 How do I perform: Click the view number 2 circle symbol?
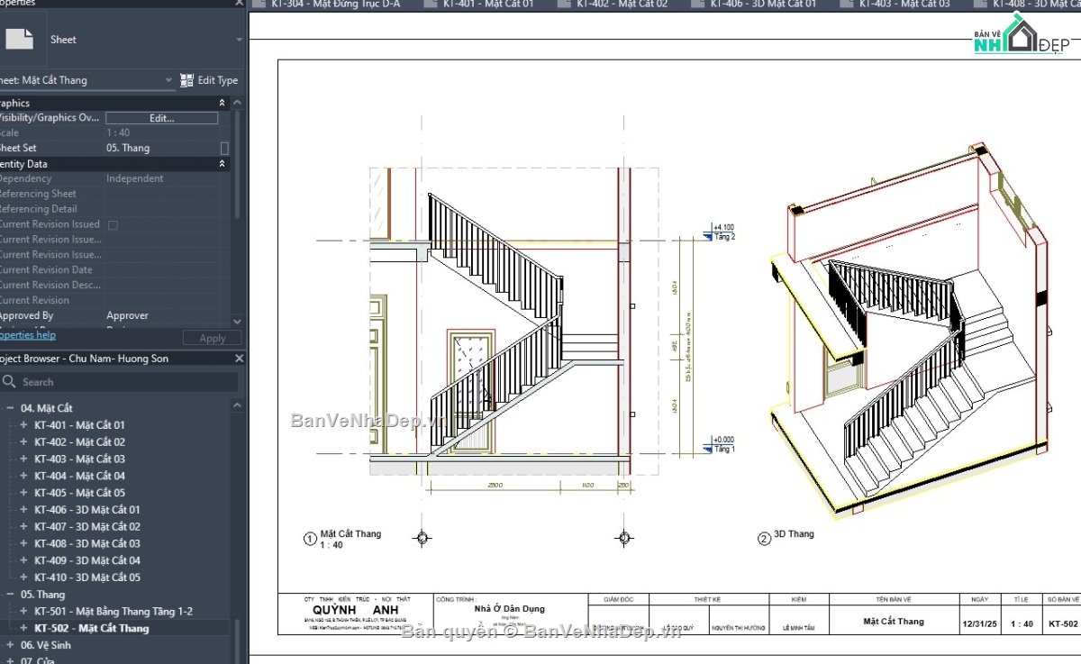click(x=765, y=540)
